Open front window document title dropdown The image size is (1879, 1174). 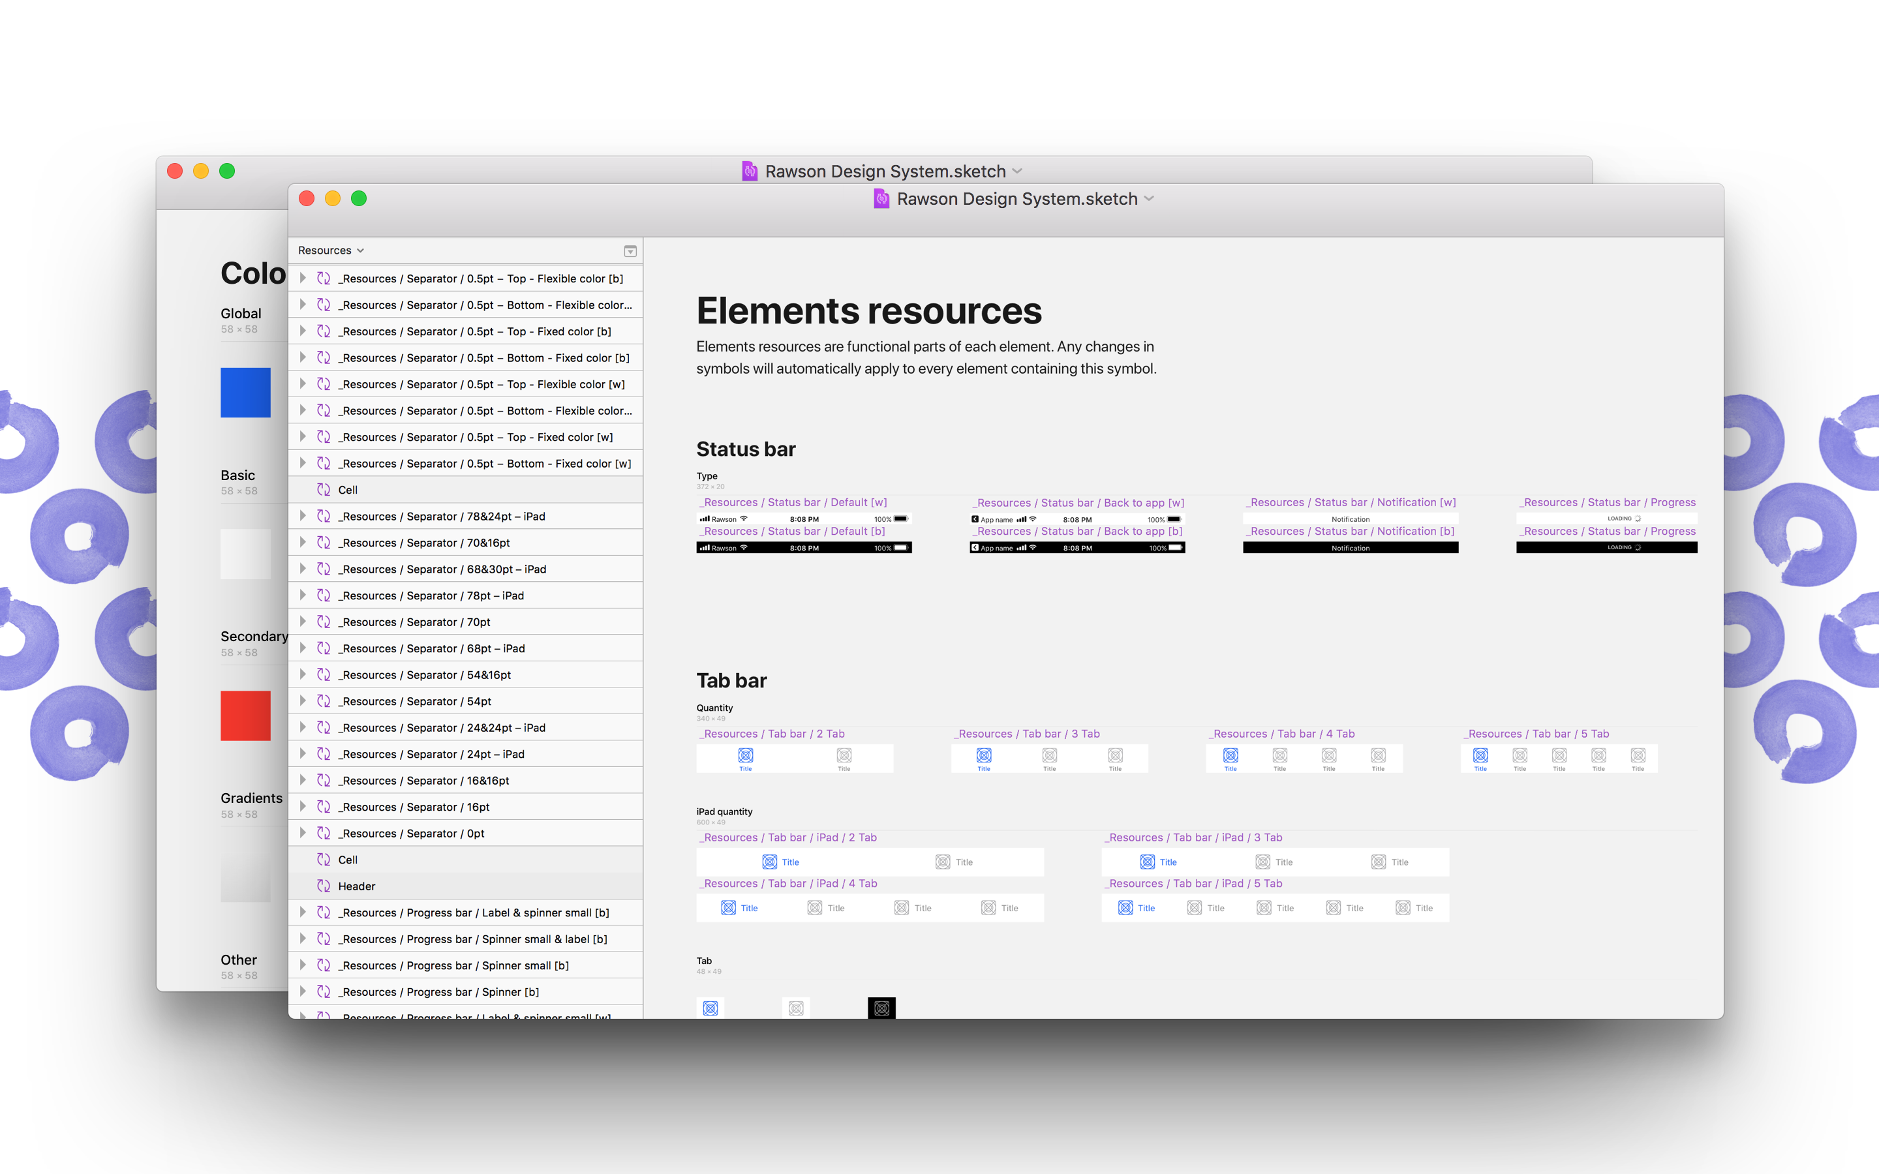pyautogui.click(x=1149, y=199)
